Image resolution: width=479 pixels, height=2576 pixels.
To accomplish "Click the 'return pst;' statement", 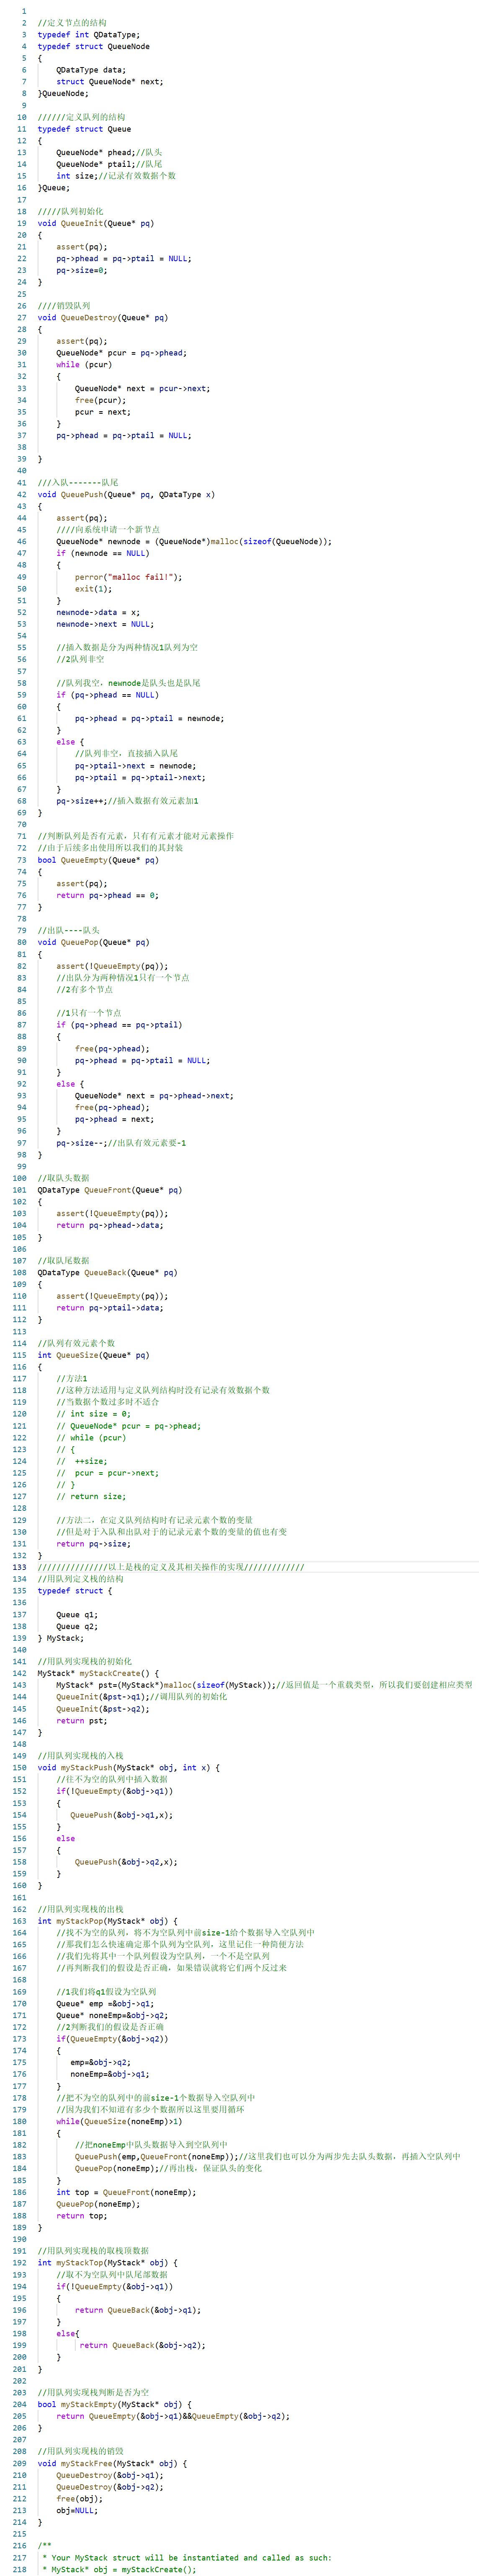I will [x=82, y=1721].
